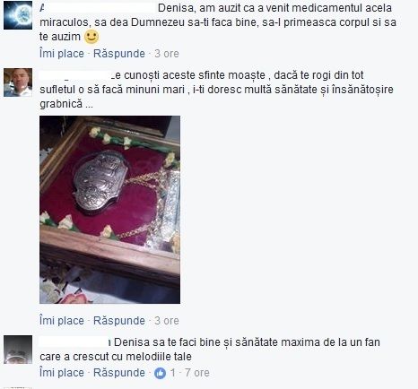
Task: Reply to the fan comment about melodiile
Action: click(x=119, y=373)
